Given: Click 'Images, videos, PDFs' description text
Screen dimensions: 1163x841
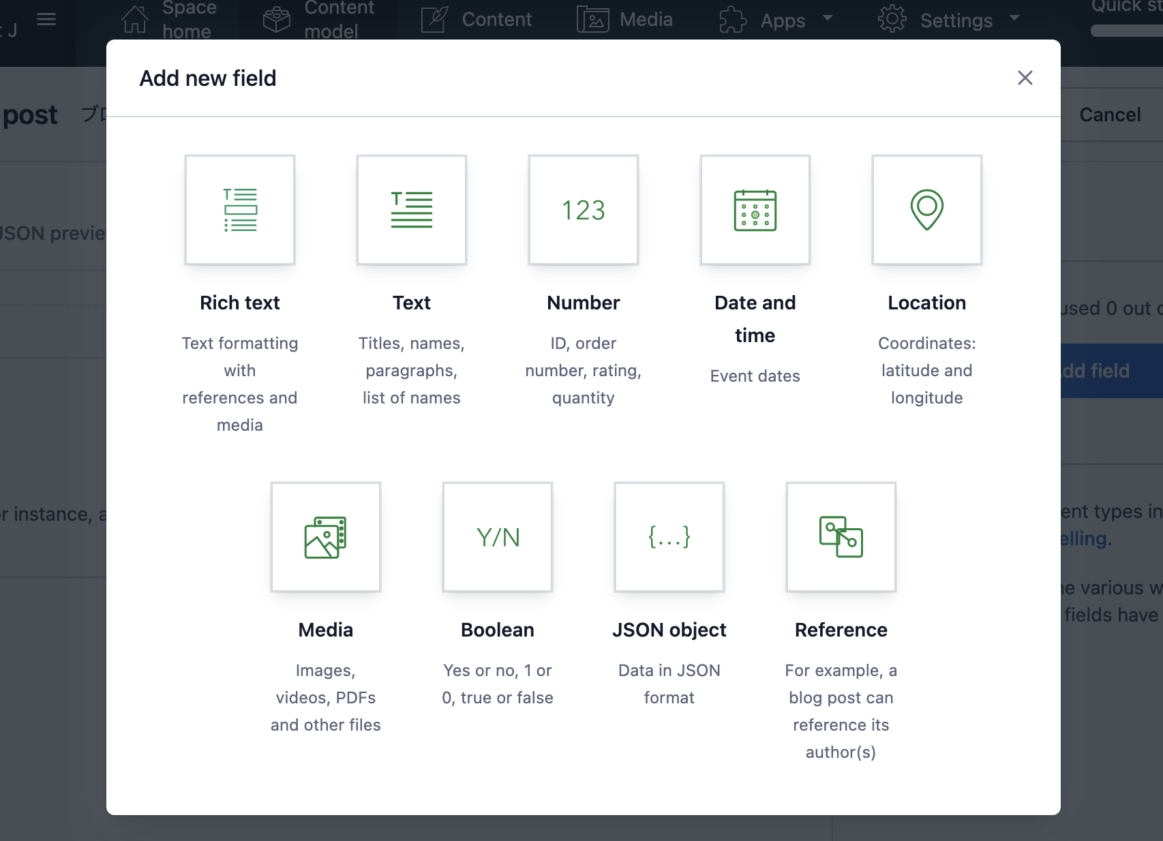Looking at the screenshot, I should coord(326,698).
